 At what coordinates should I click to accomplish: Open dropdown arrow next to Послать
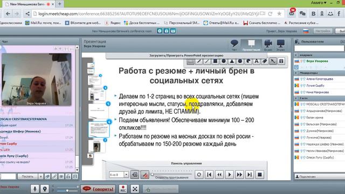coord(41,176)
